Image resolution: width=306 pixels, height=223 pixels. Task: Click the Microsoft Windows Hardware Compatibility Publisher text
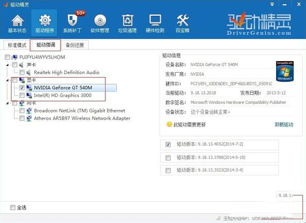(238, 102)
